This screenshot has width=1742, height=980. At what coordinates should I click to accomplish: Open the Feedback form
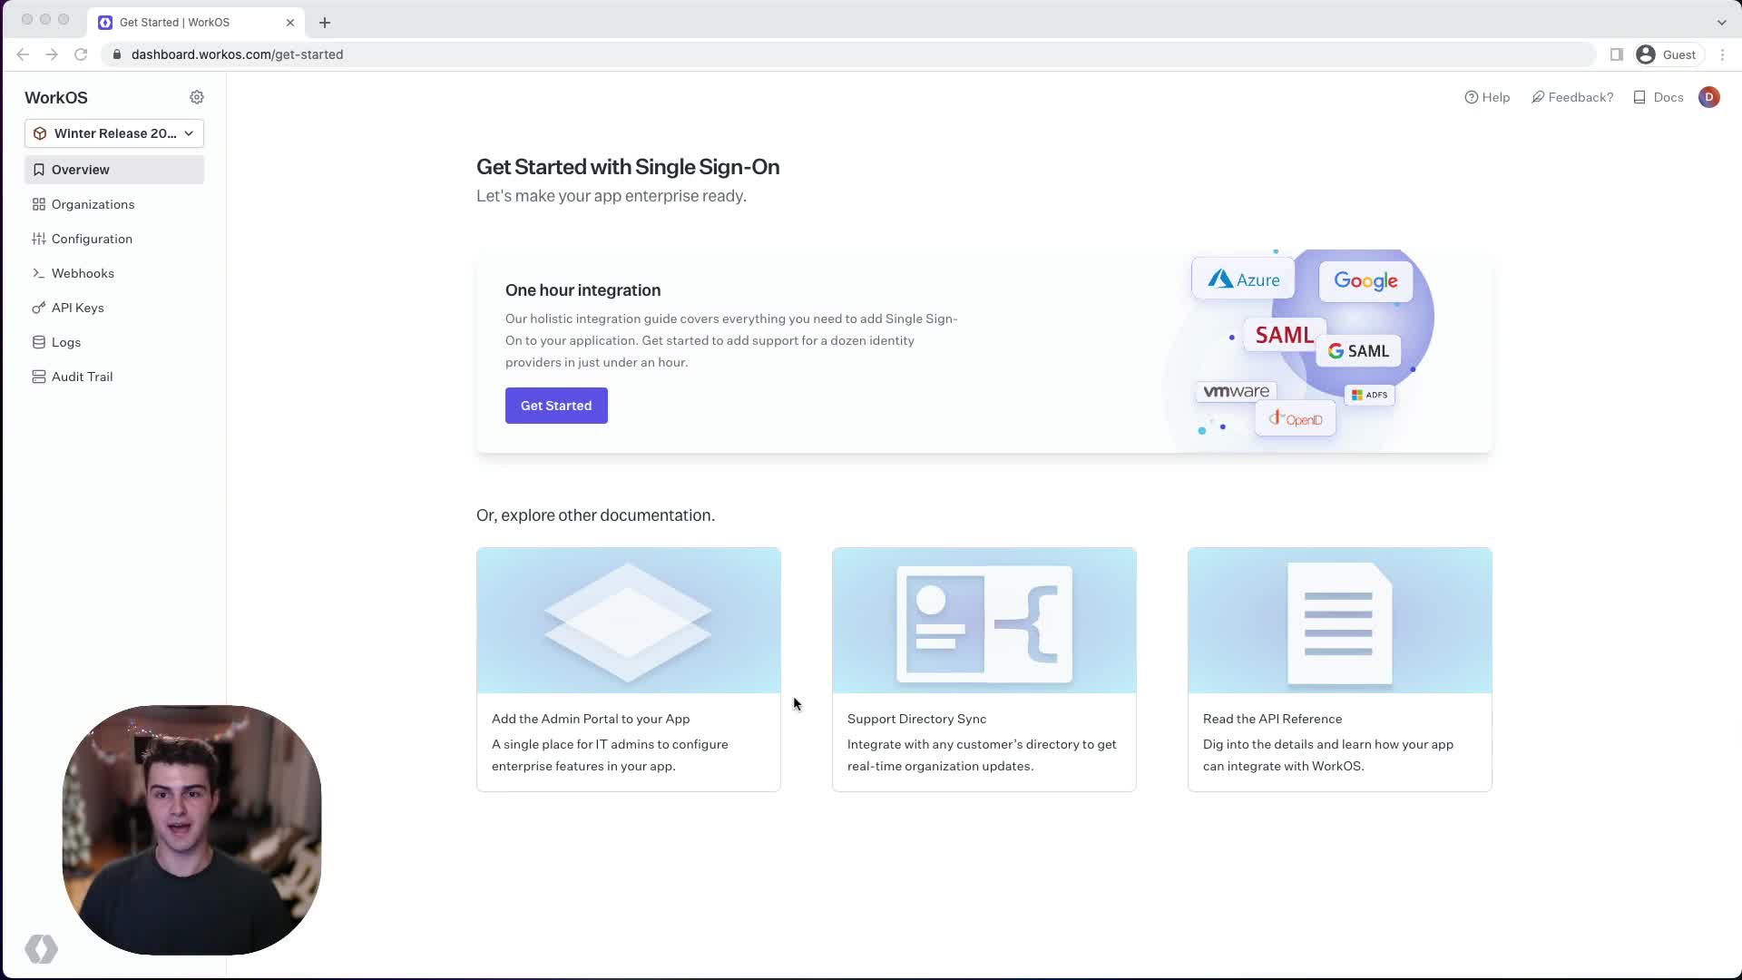point(1572,97)
